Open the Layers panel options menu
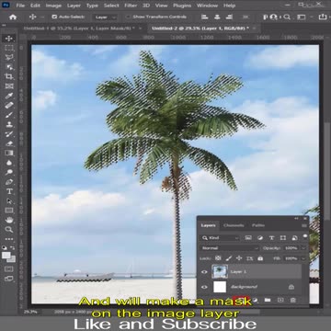This screenshot has width=331, height=331. click(x=304, y=225)
